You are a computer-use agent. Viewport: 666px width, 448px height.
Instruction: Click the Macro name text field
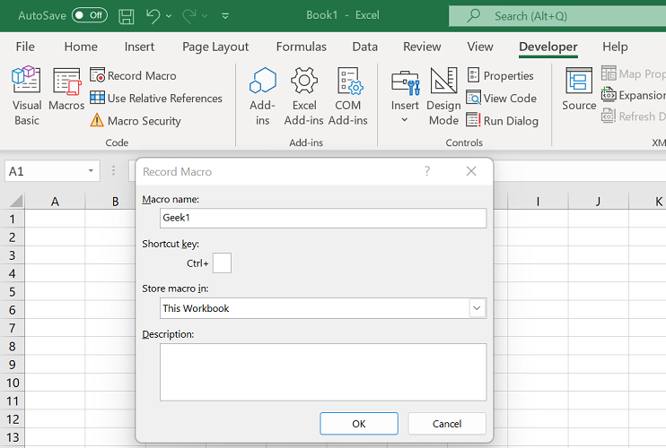323,218
